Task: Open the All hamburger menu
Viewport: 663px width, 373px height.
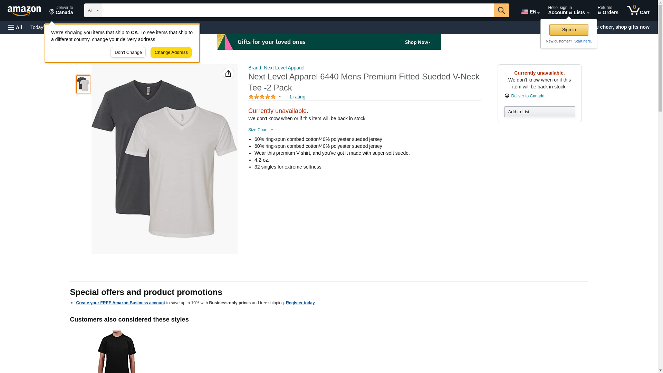Action: pyautogui.click(x=15, y=27)
